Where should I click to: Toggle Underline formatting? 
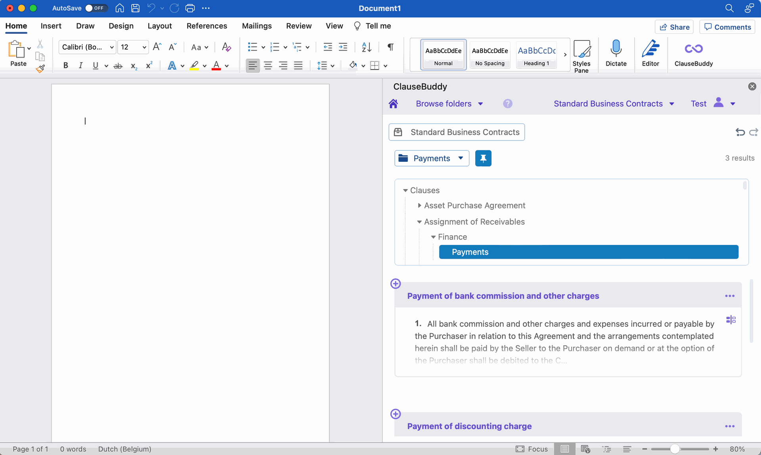[96, 65]
